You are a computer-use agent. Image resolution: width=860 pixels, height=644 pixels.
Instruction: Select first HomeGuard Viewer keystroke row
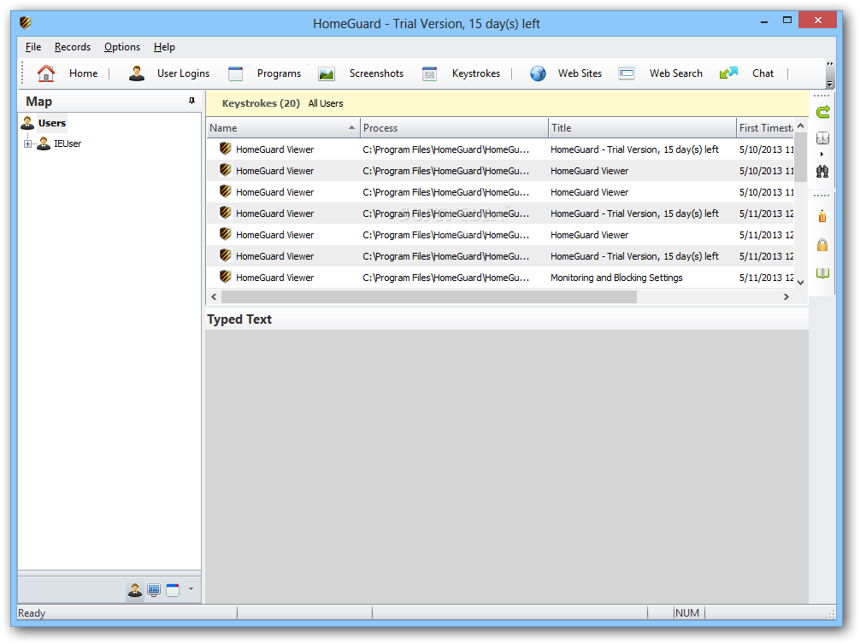[x=500, y=149]
